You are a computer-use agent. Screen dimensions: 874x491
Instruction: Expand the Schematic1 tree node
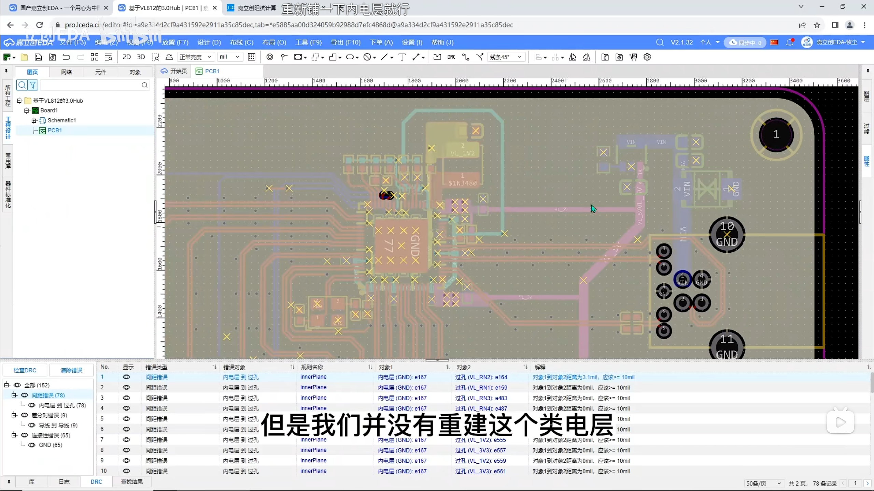tap(34, 120)
